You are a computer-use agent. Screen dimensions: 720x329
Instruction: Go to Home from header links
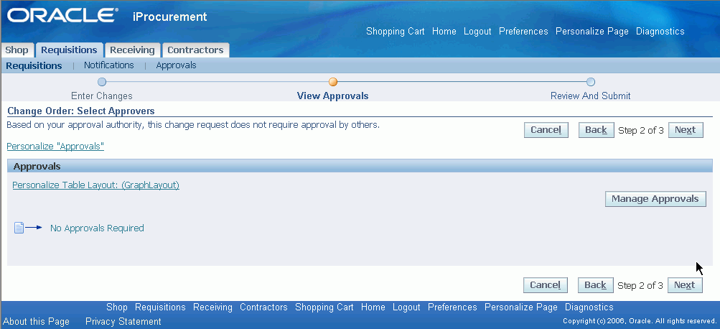(444, 31)
